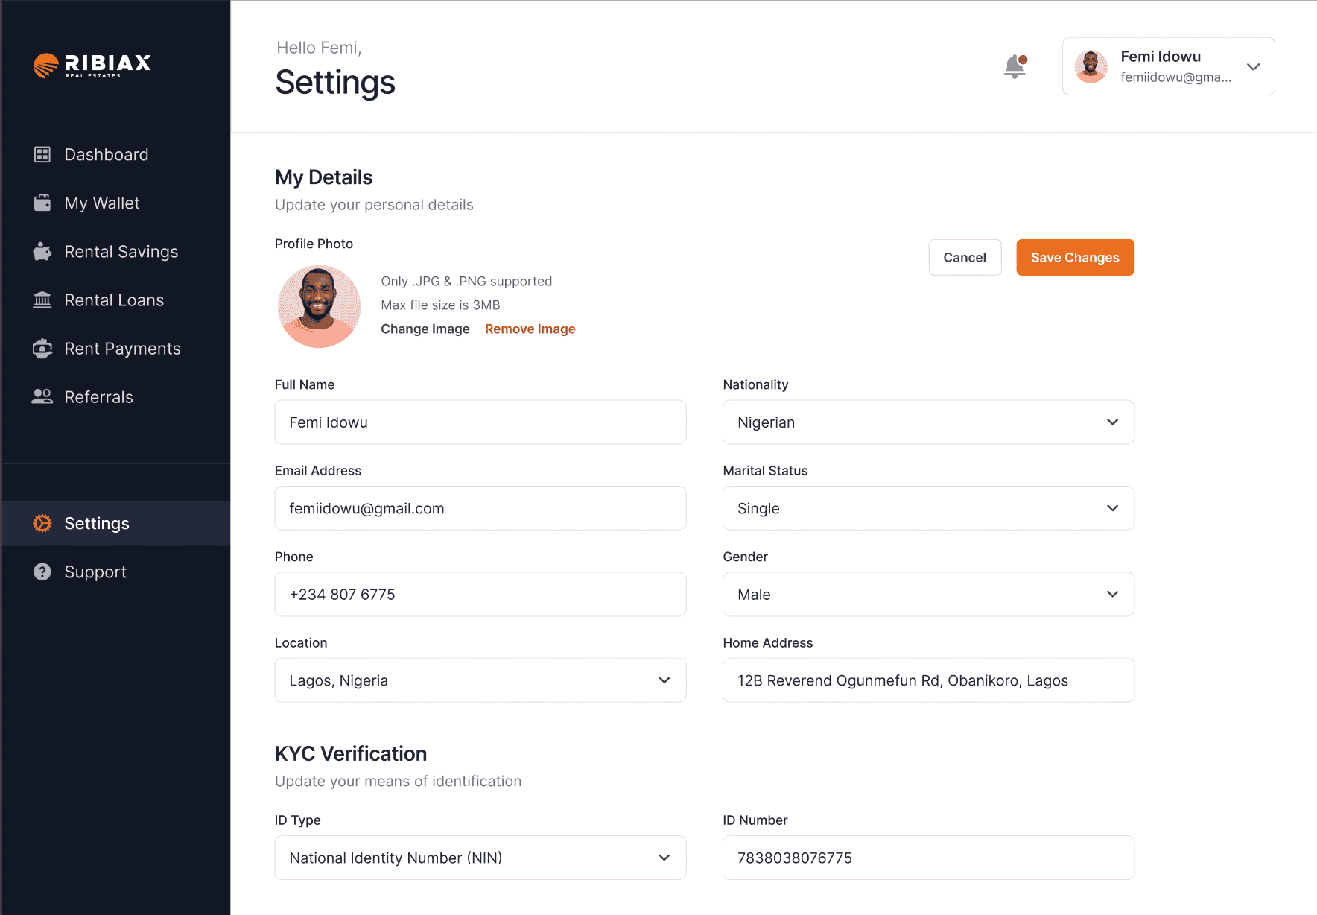Click the Dashboard grid icon

pyautogui.click(x=42, y=154)
